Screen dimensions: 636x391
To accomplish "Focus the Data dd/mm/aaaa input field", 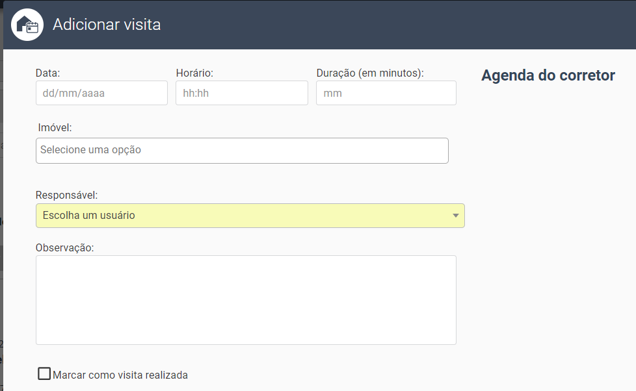I will [101, 93].
